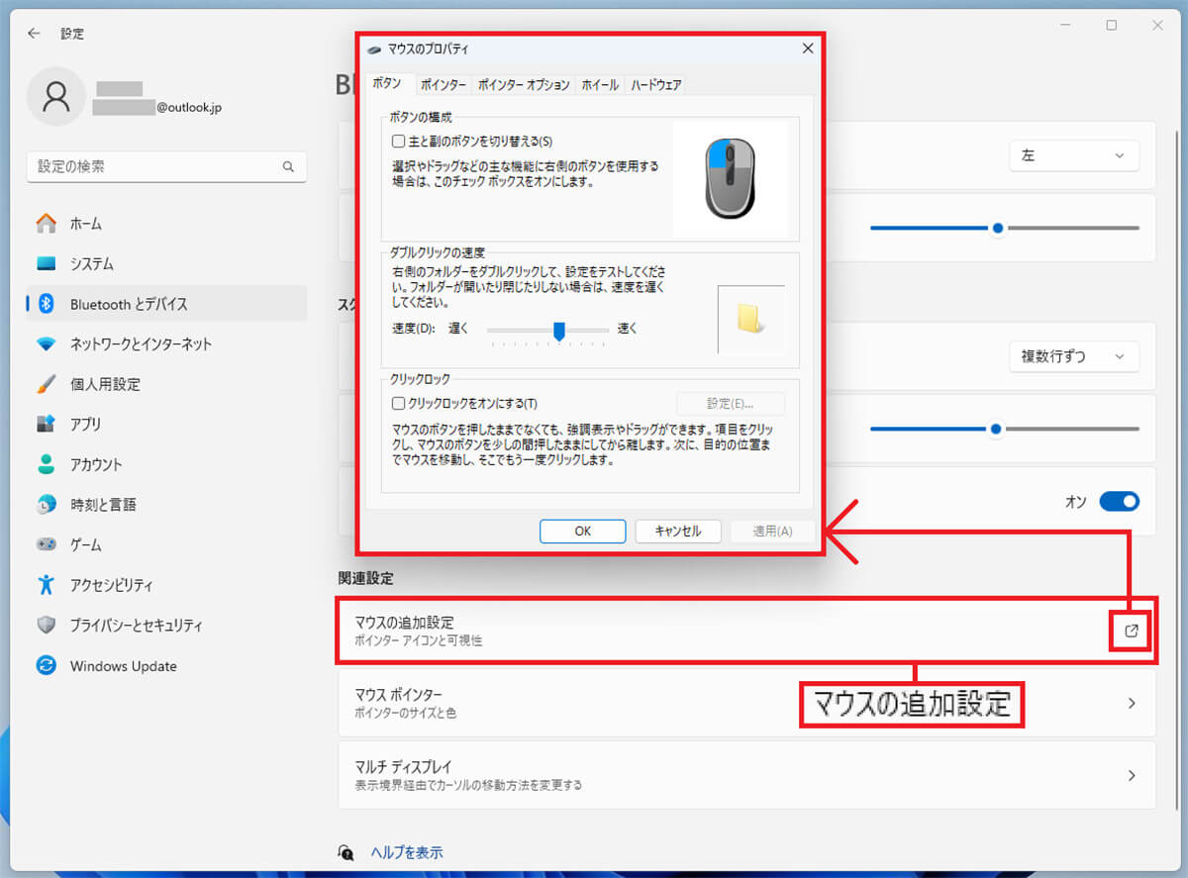
Task: Click the back arrow in Settings window
Action: [x=34, y=33]
